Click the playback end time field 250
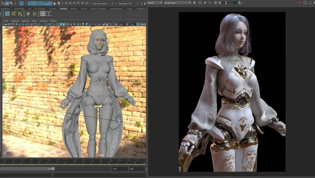This screenshot has height=178, width=315. tap(137, 169)
